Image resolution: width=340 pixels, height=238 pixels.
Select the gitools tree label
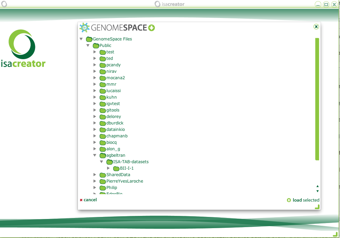113,110
